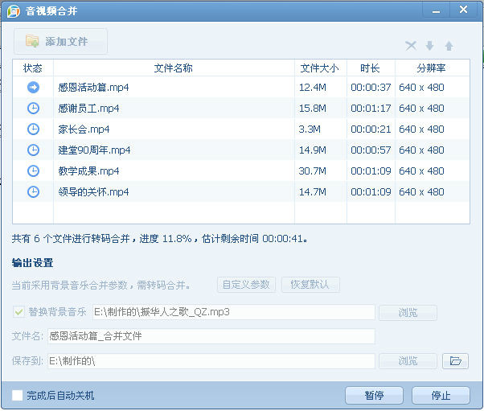Close the 音视频合并 window
Viewport: 484px width, 411px height.
click(x=463, y=10)
